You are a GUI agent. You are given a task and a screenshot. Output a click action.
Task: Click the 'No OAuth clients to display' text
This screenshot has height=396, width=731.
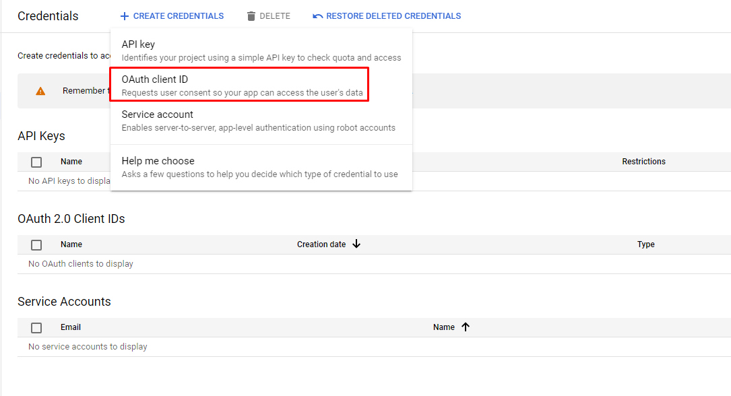click(x=81, y=264)
